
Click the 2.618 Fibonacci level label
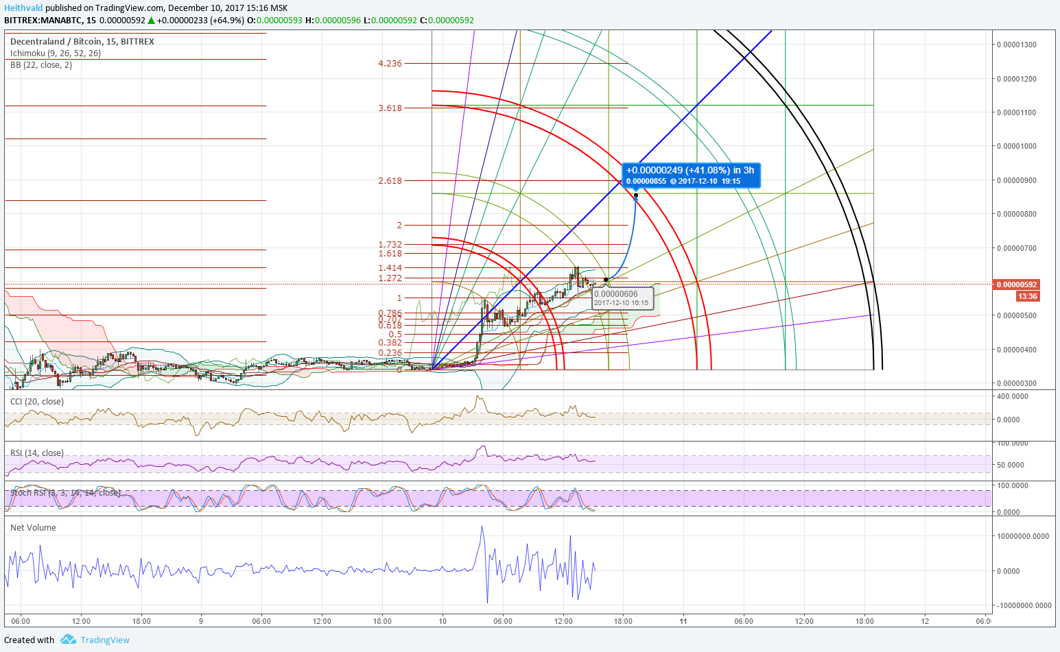click(390, 180)
